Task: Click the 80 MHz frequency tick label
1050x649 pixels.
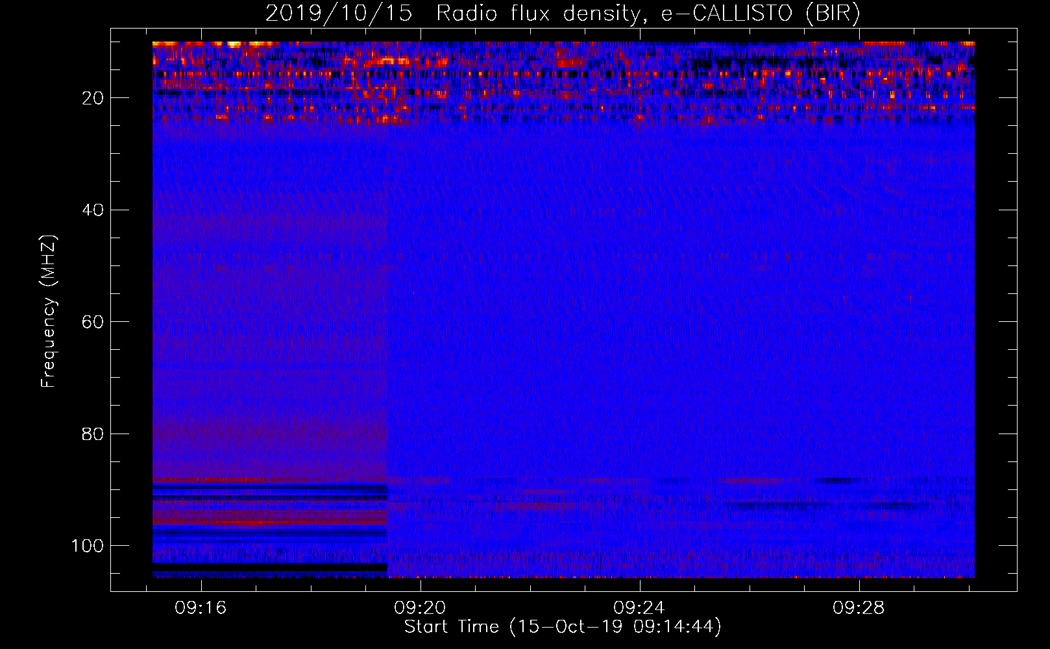Action: pos(93,434)
